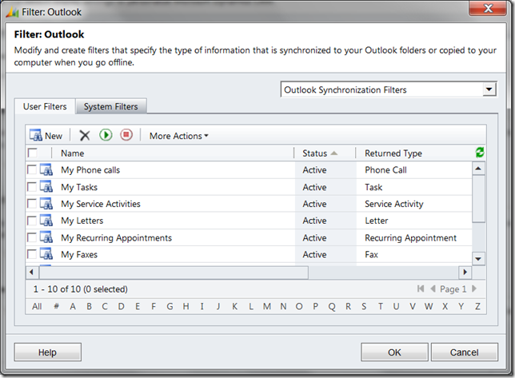Screen dimensions: 515x378
Task: Click the red Deactivate filter icon
Action: pyautogui.click(x=126, y=135)
